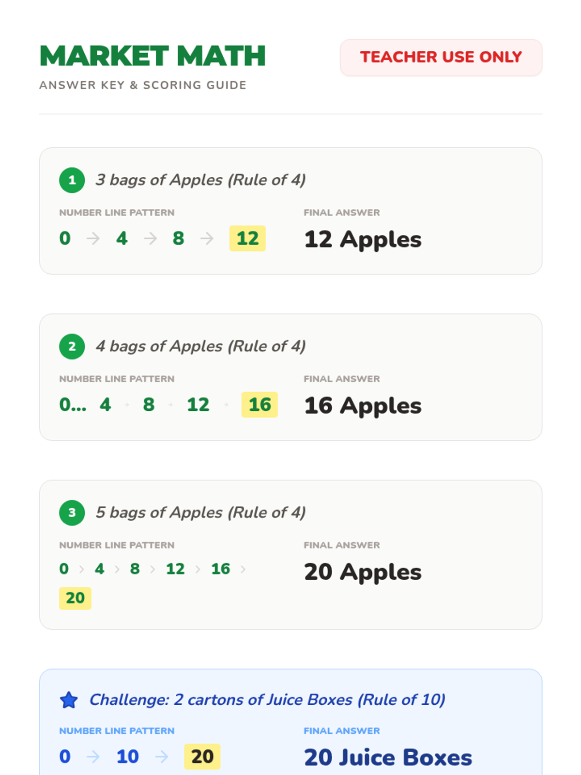Viewport: 581px width, 775px height.
Task: Click the 20 Juice Boxes final answer
Action: [x=388, y=758]
